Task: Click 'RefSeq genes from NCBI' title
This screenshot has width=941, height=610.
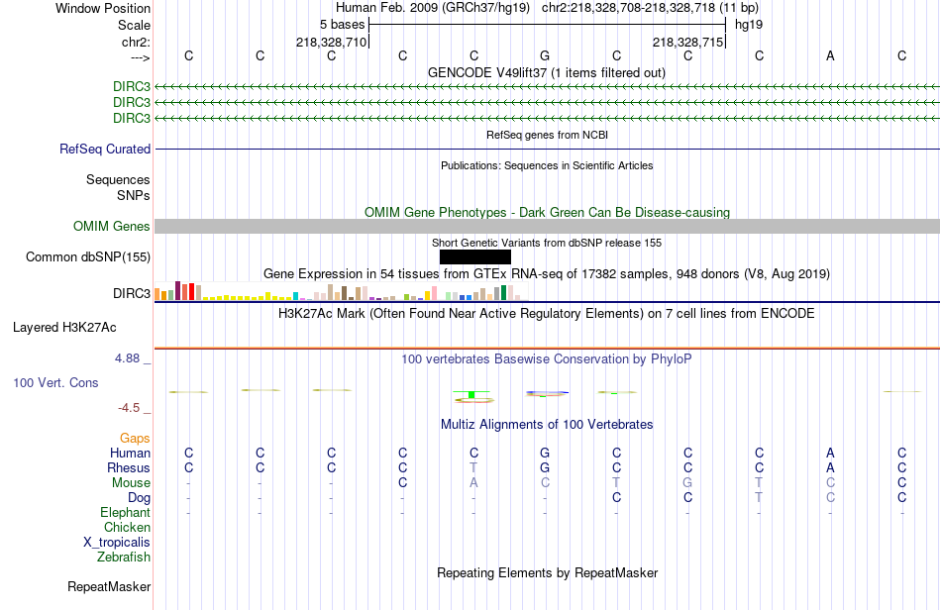Action: point(548,135)
